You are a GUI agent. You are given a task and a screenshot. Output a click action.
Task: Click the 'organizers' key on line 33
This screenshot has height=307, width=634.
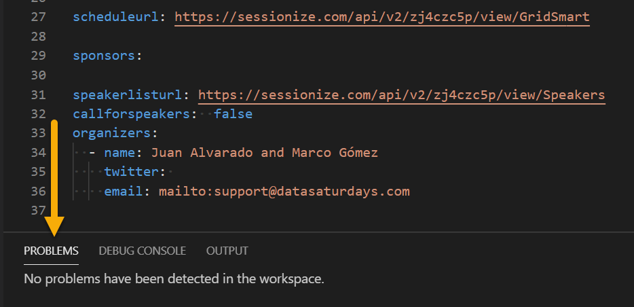point(111,134)
